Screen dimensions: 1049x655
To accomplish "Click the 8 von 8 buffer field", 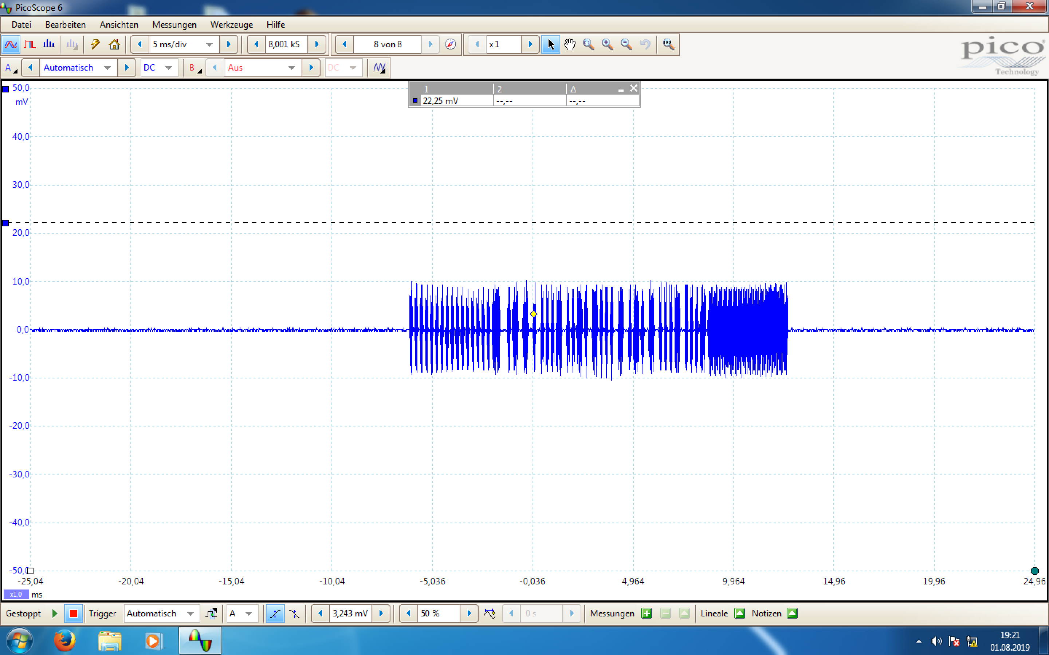I will tap(388, 44).
